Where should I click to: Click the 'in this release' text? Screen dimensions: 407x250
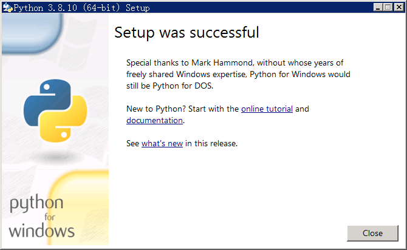click(x=211, y=143)
